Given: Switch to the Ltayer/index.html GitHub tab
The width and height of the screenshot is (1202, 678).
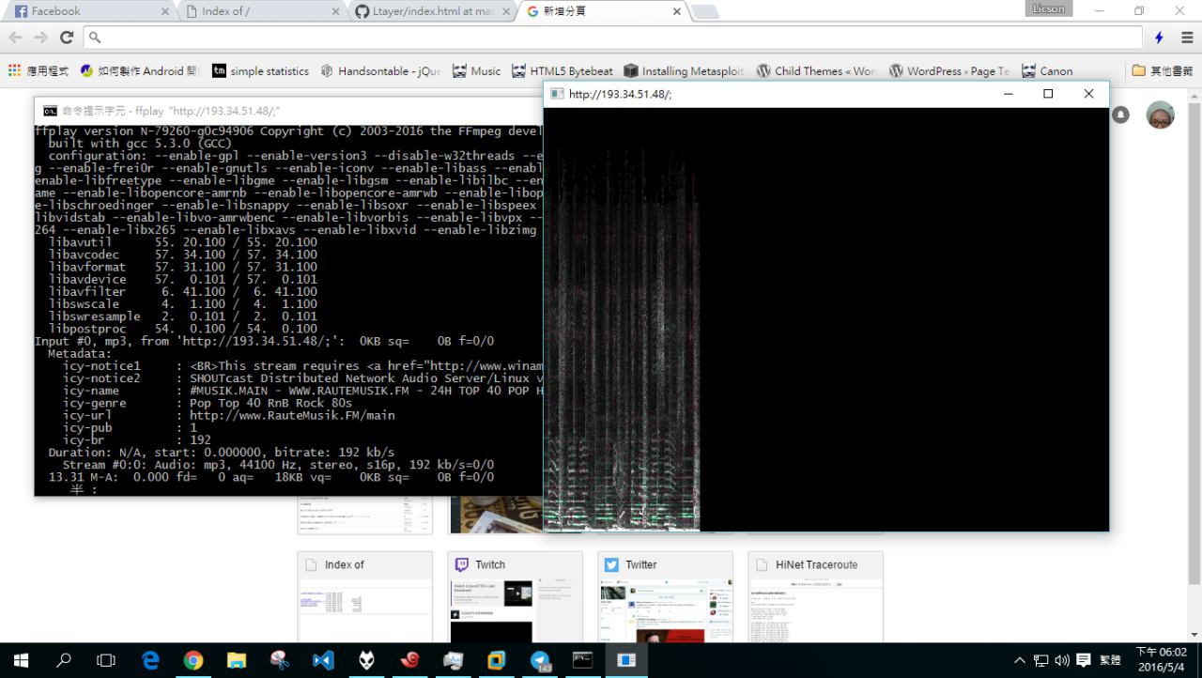Looking at the screenshot, I should click(432, 11).
